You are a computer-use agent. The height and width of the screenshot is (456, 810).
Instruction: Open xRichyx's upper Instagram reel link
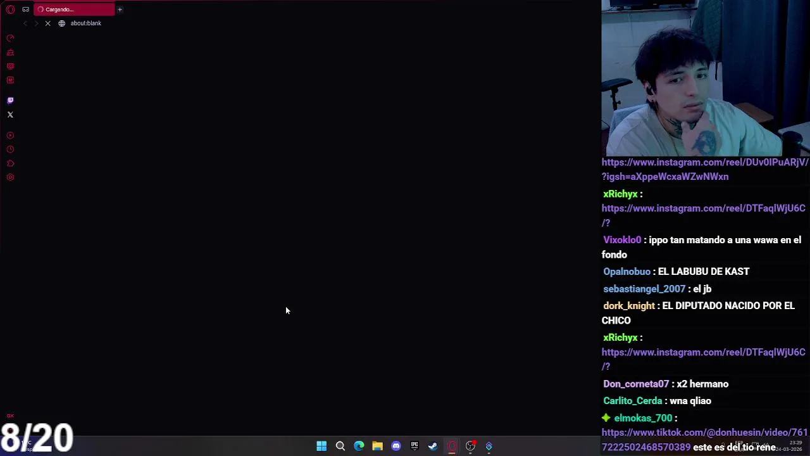[703, 215]
